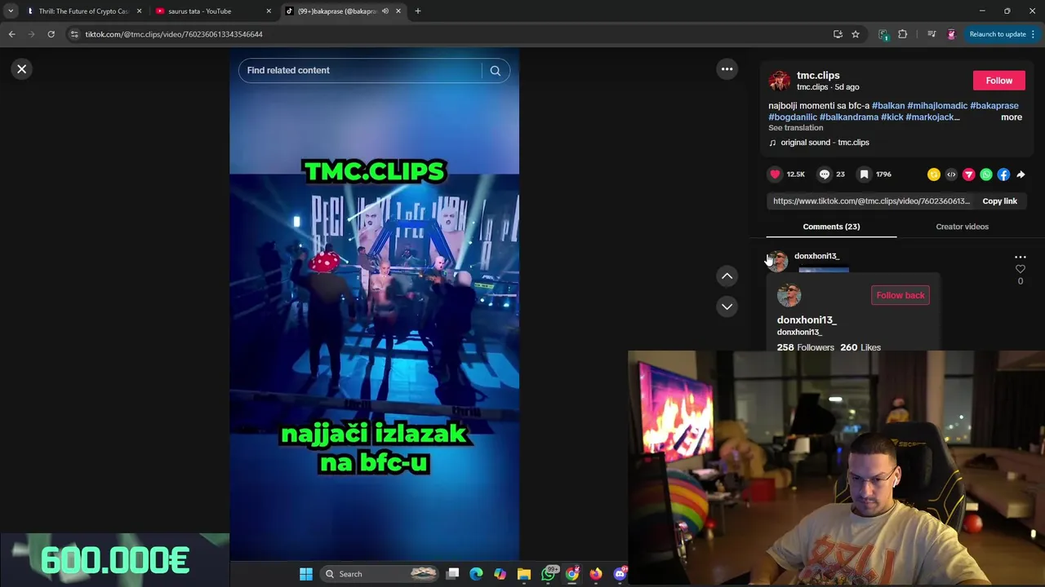Go to next video with down chevron

pyautogui.click(x=727, y=307)
